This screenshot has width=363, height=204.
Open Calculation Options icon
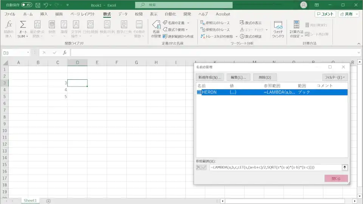pyautogui.click(x=296, y=25)
